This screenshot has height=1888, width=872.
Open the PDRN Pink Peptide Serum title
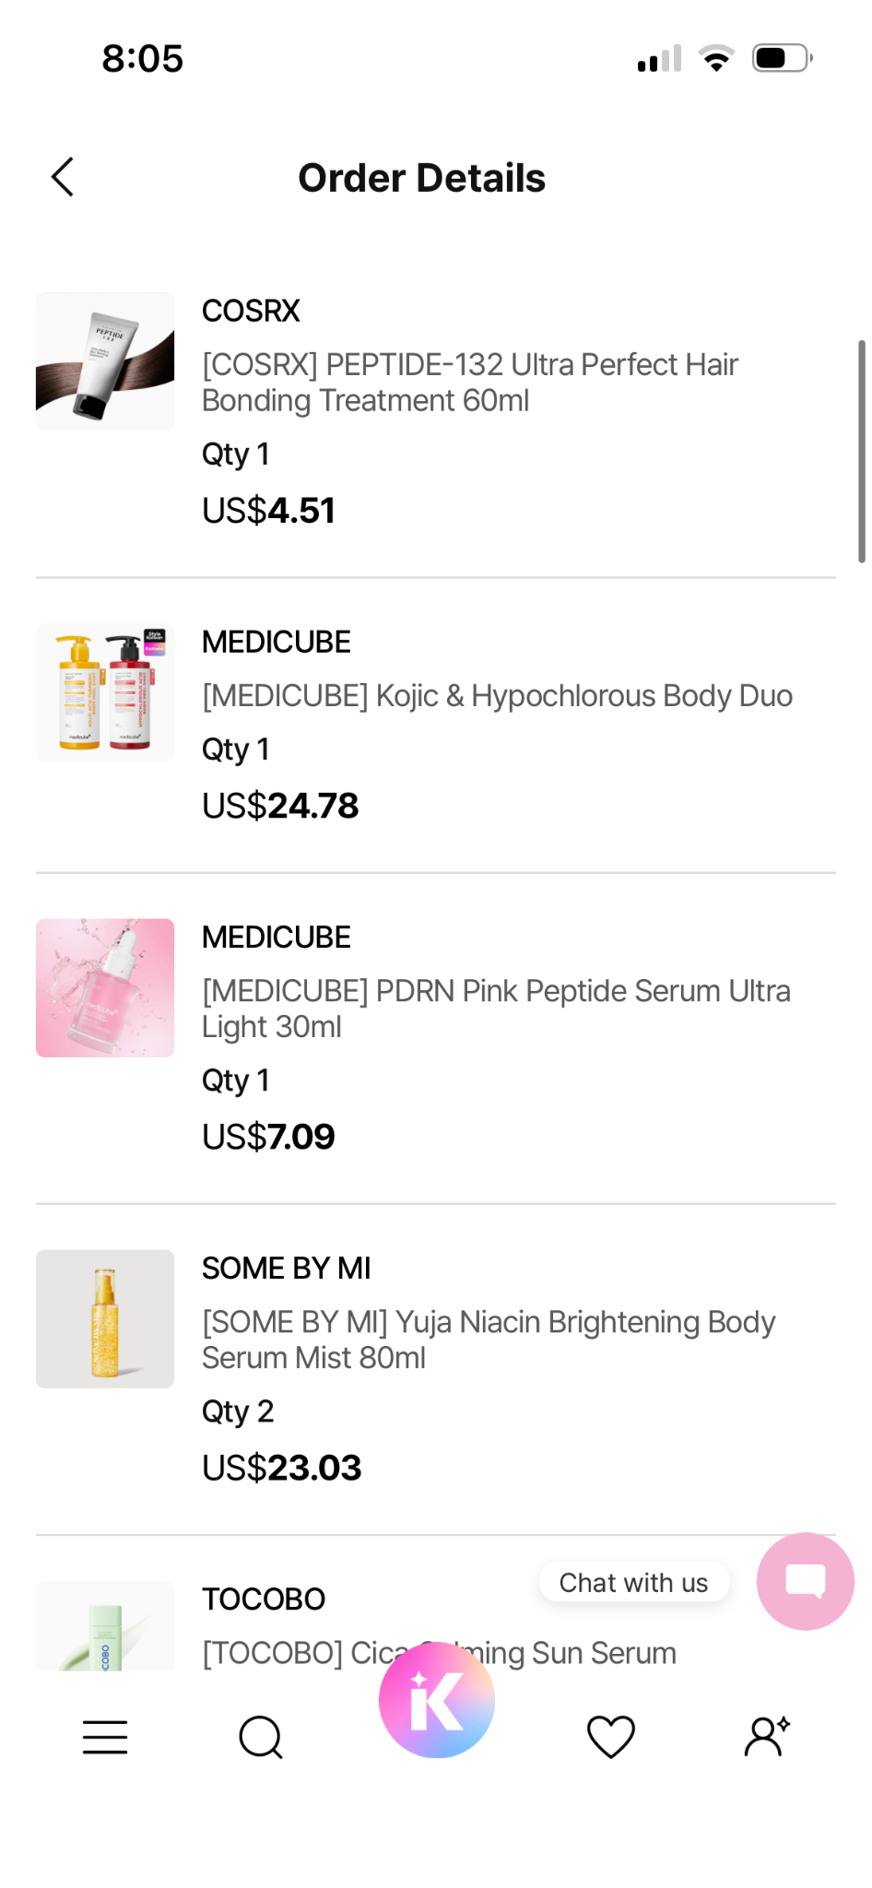coord(496,1009)
